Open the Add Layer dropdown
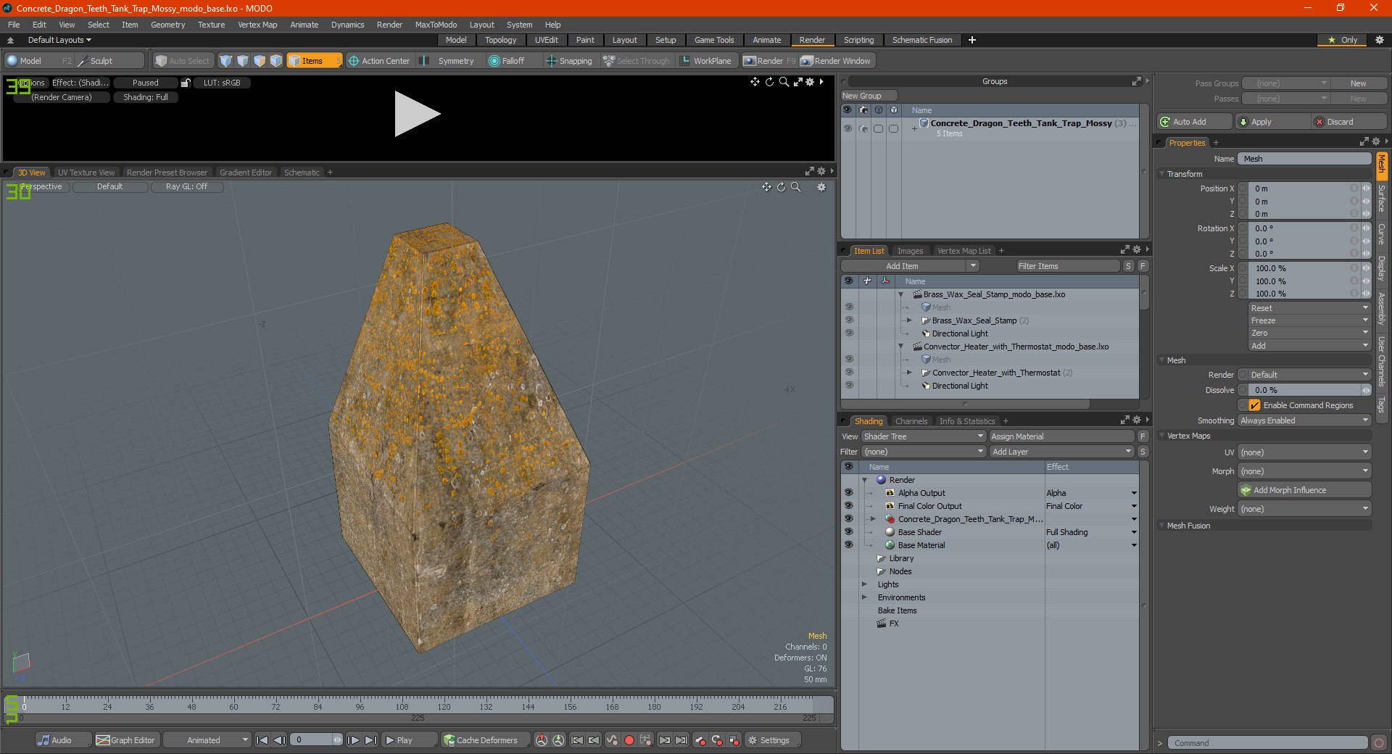 [1061, 452]
